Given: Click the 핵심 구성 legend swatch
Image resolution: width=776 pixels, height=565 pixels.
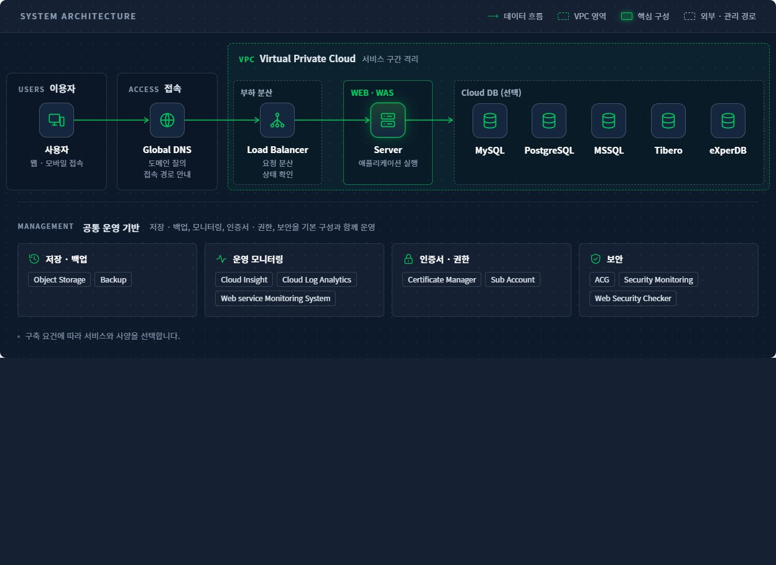Looking at the screenshot, I should point(627,16).
